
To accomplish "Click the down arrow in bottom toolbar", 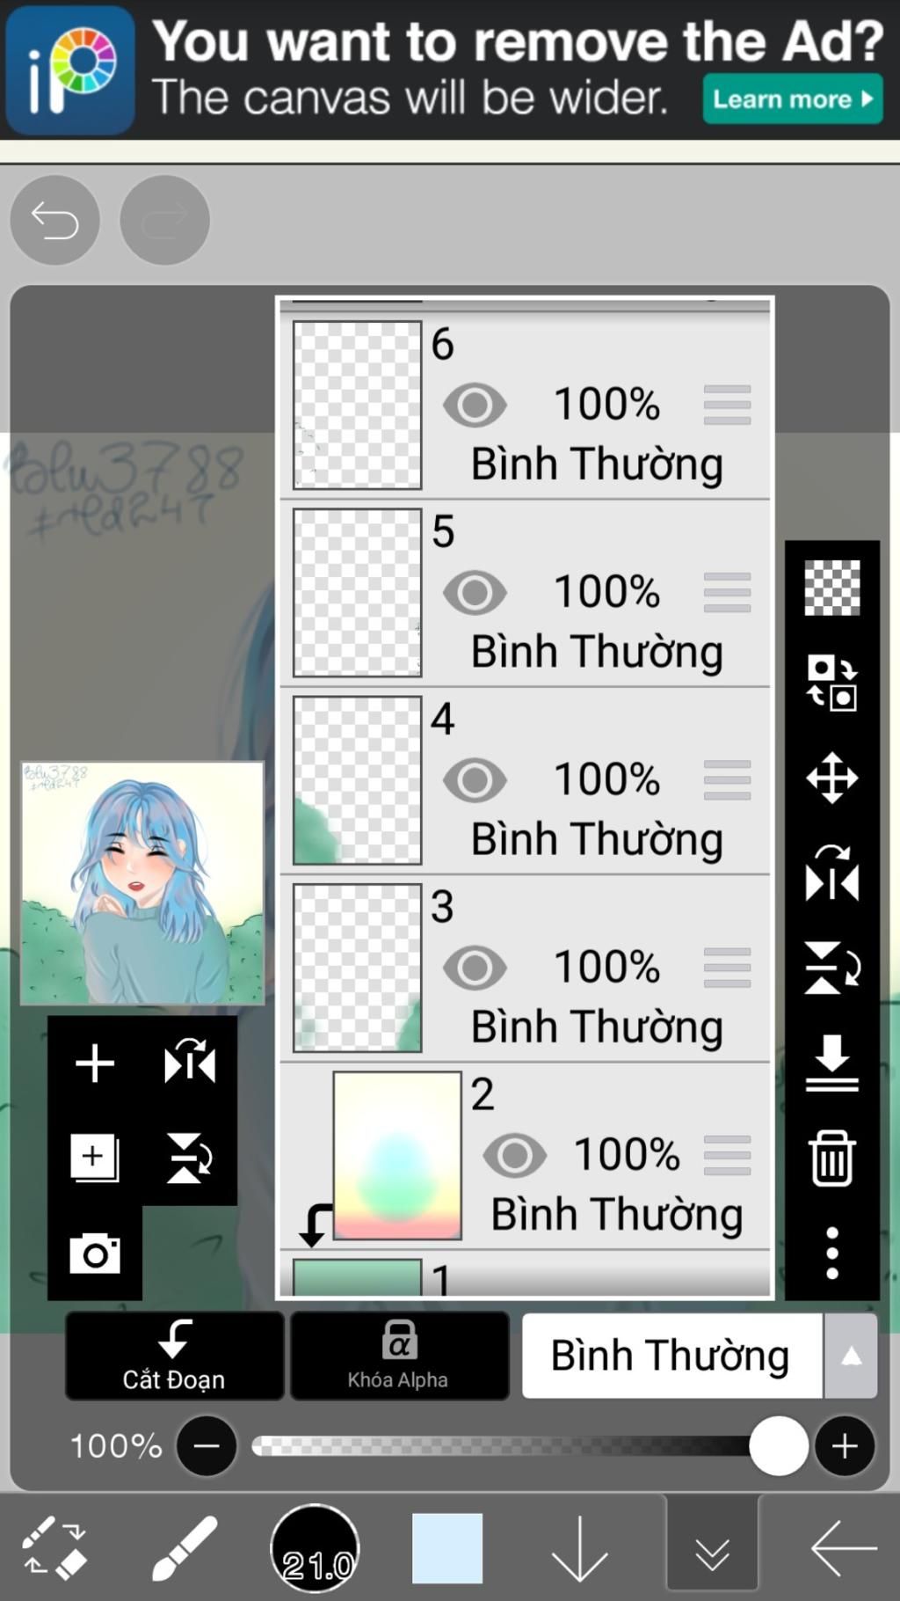I will click(579, 1550).
